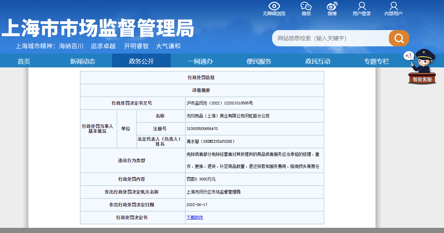This screenshot has height=233, width=444.
Task: Click the 单位 label cell
Action: click(127, 129)
